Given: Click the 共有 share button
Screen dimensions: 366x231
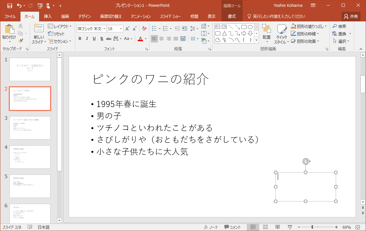Looking at the screenshot, I should (351, 17).
